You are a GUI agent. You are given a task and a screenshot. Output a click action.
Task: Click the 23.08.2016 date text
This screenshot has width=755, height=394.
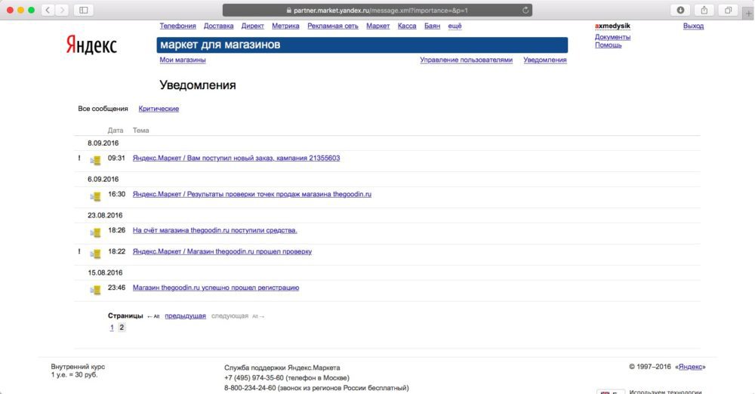(105, 215)
